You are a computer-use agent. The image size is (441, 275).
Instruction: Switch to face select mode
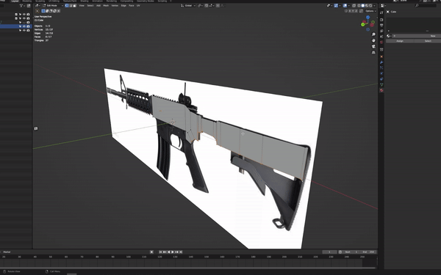tap(74, 6)
